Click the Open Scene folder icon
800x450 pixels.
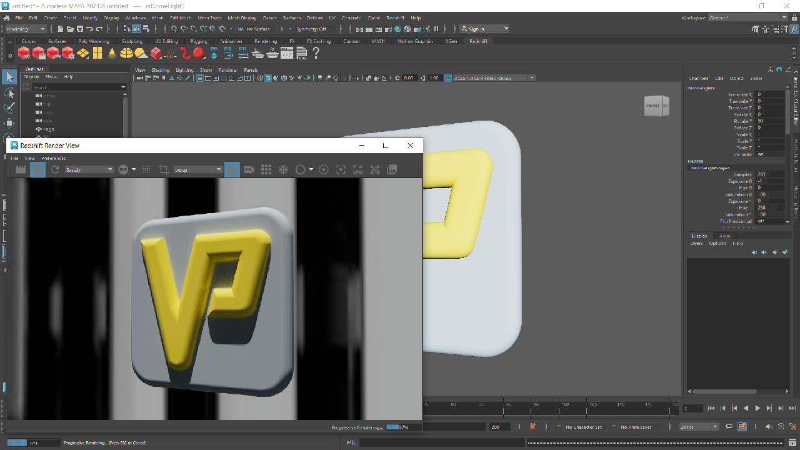tap(70, 29)
